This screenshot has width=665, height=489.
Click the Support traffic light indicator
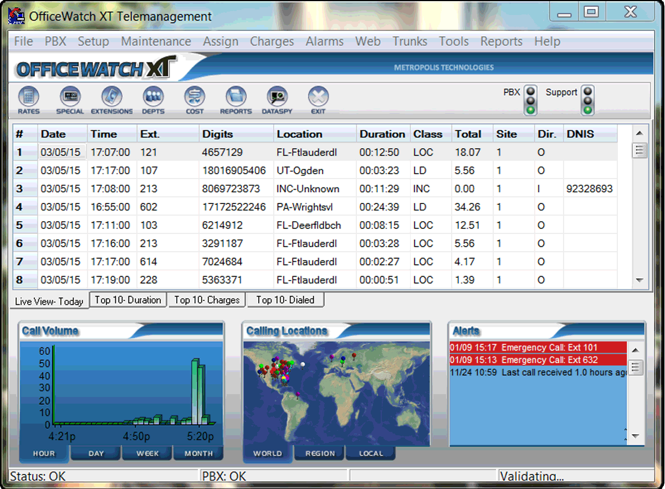point(587,100)
